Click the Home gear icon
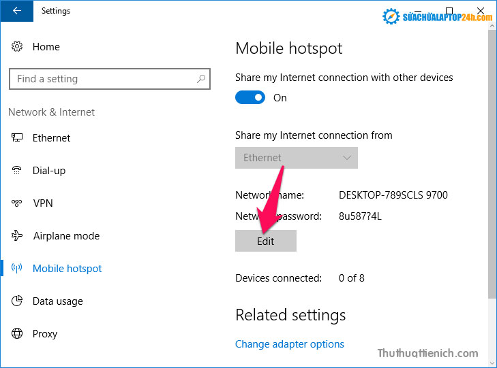The width and height of the screenshot is (497, 368). pyautogui.click(x=18, y=47)
